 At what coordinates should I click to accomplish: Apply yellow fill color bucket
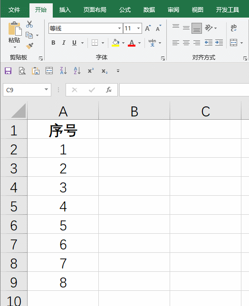pyautogui.click(x=115, y=43)
